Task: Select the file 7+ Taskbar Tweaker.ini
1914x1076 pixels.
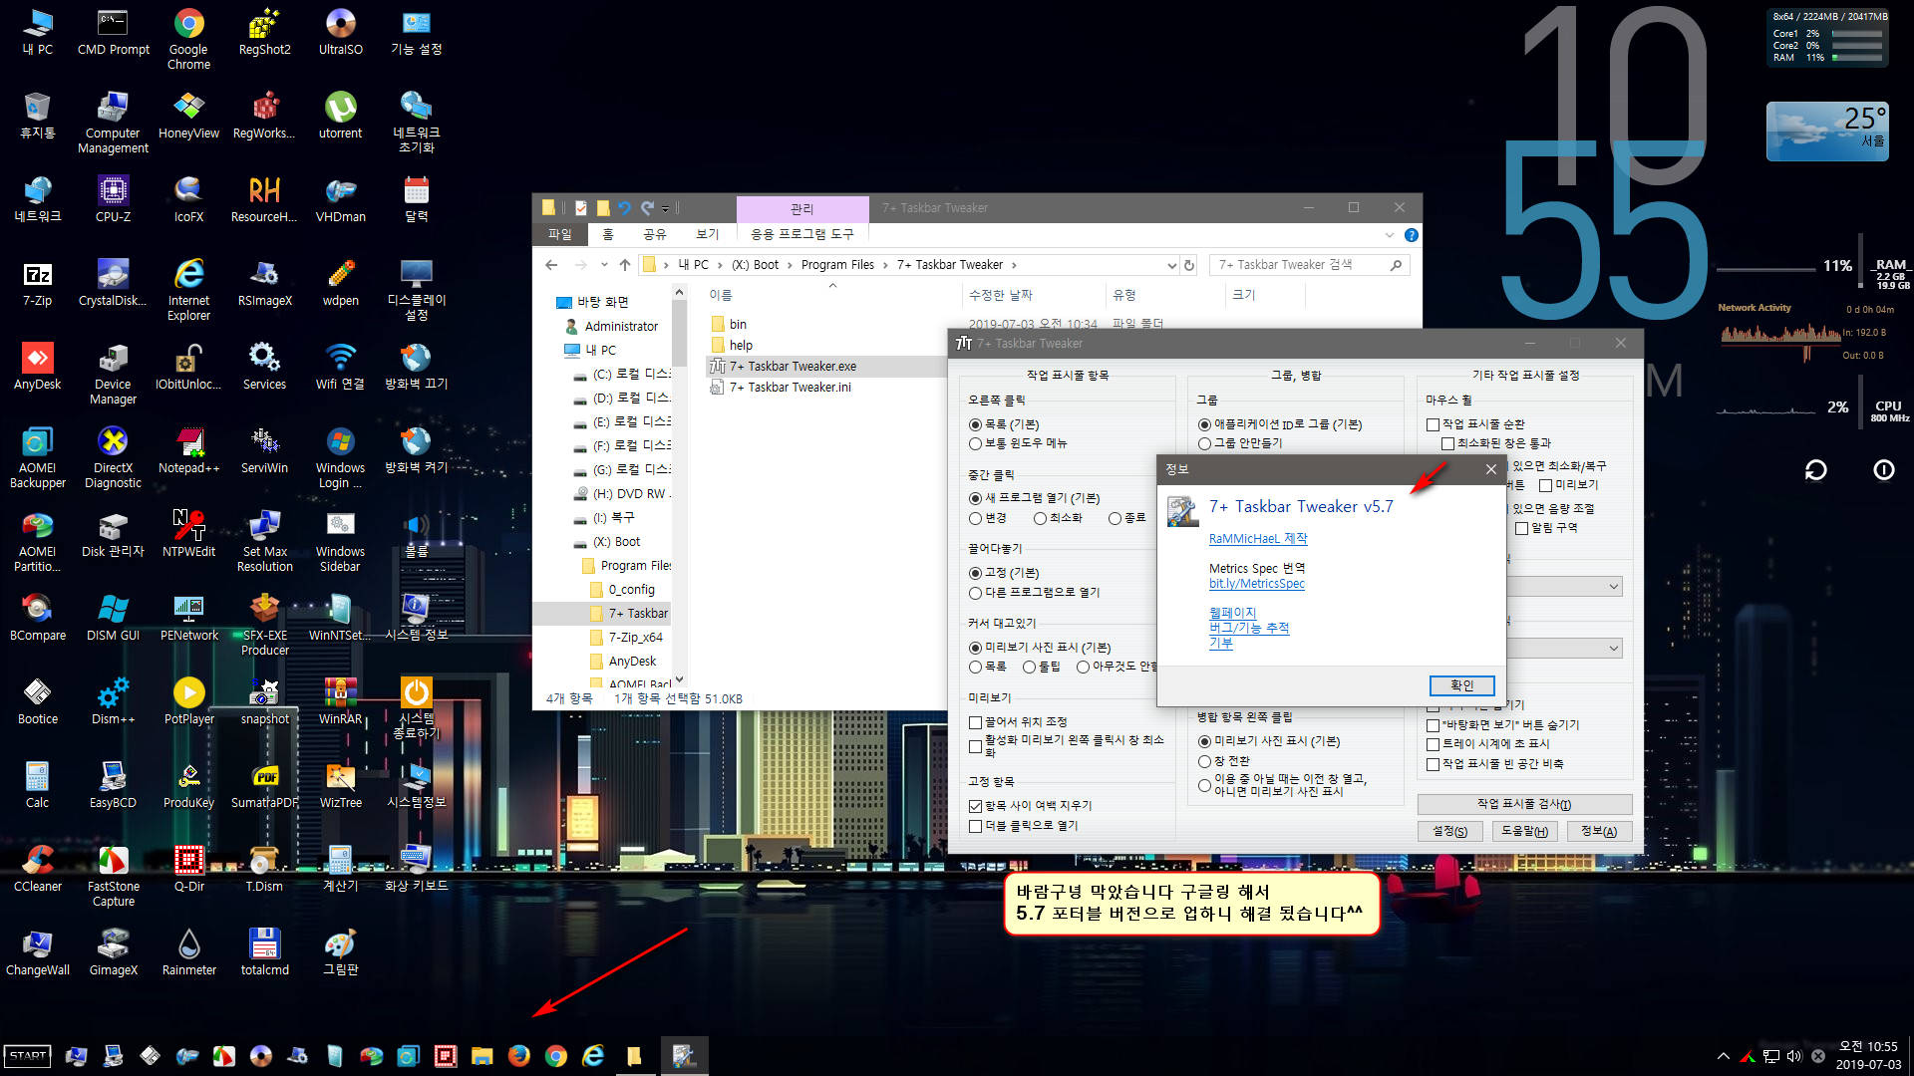Action: point(781,388)
